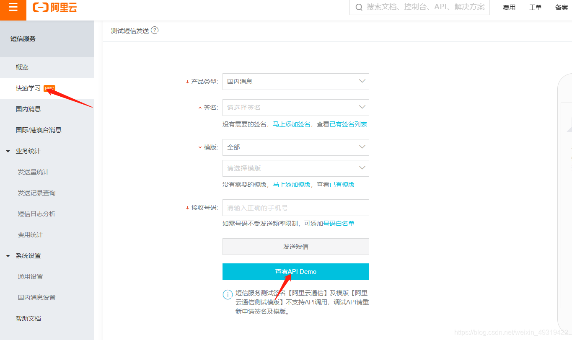Click 费用 in top navigation
The height and width of the screenshot is (340, 572).
509,8
